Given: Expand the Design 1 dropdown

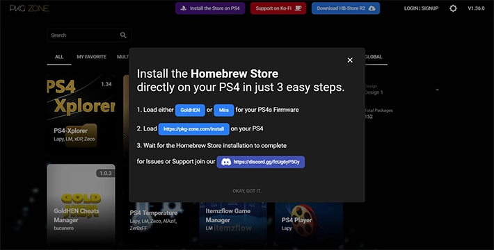Looking at the screenshot, I should tap(437, 90).
